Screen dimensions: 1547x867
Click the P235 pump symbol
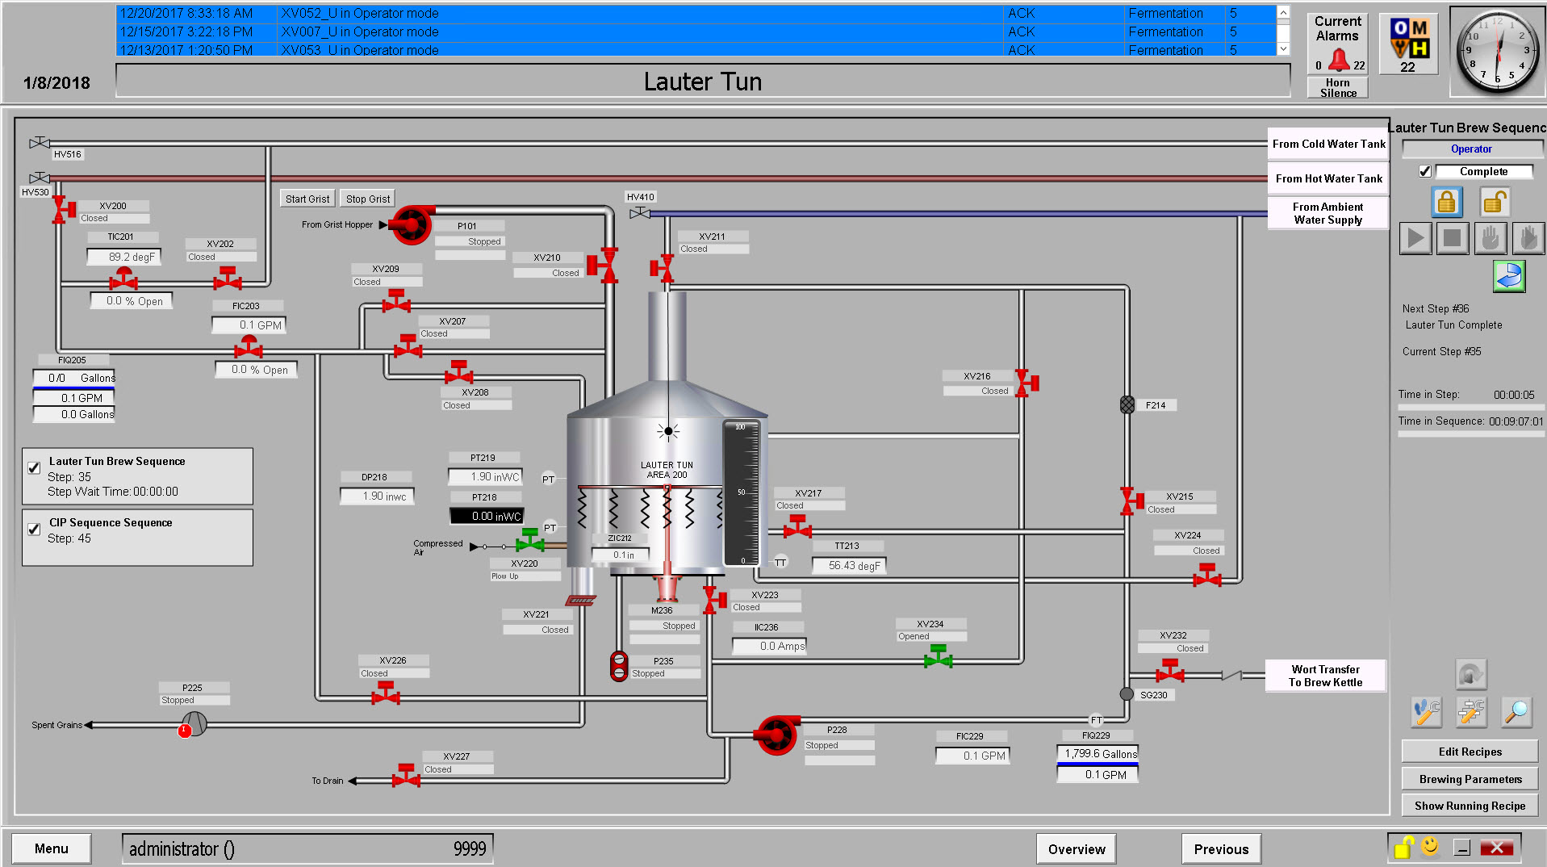coord(619,666)
